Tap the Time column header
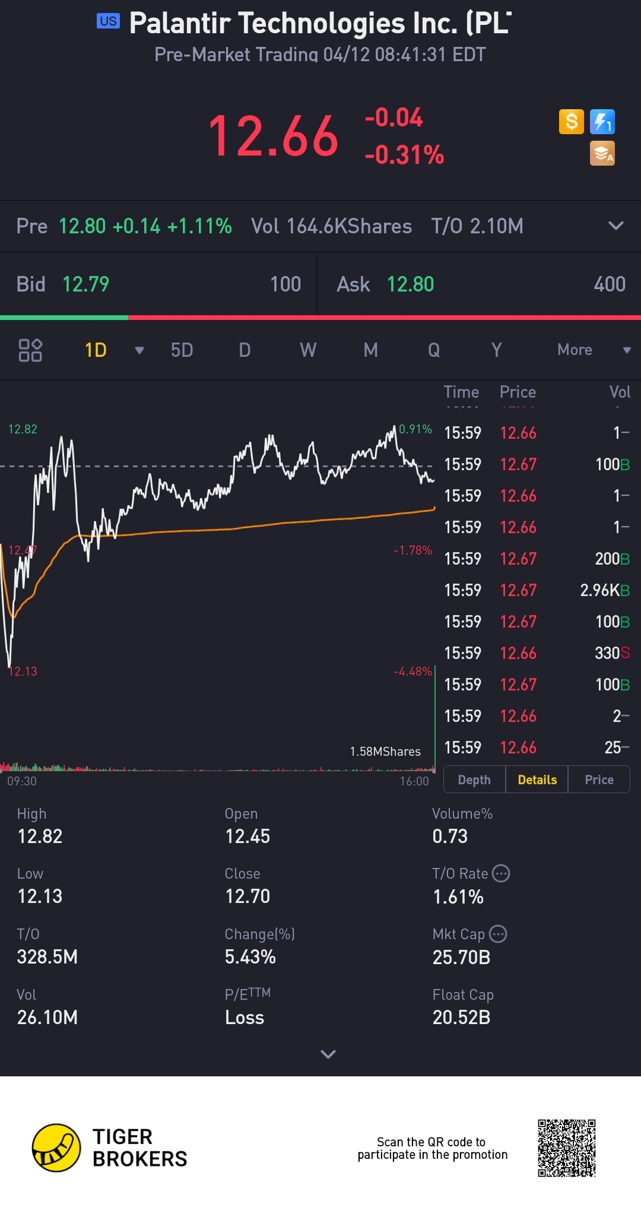Screen dimensions: 641x1220 [461, 392]
